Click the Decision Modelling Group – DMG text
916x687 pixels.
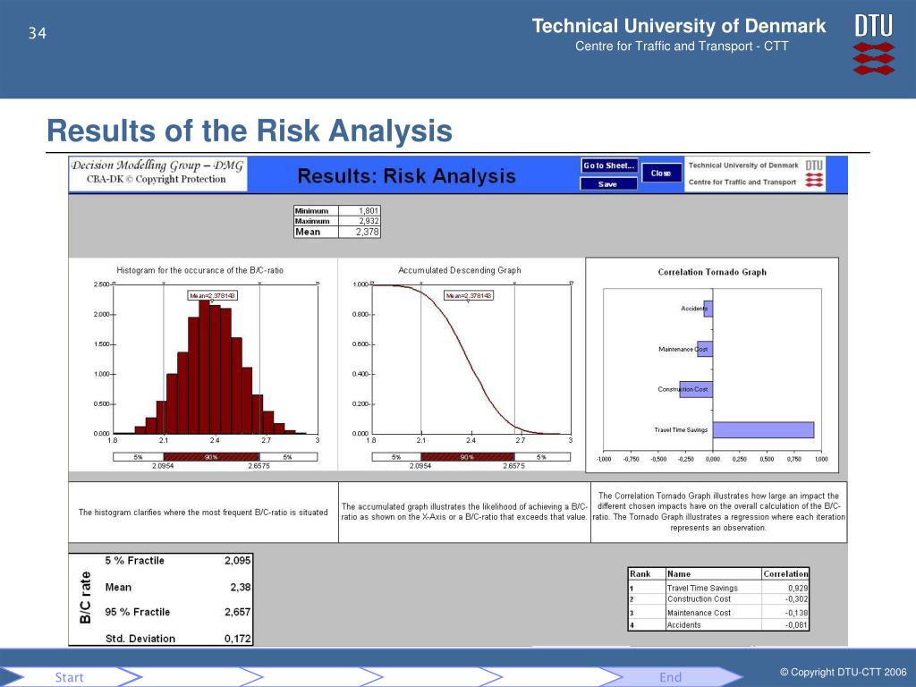pos(157,165)
